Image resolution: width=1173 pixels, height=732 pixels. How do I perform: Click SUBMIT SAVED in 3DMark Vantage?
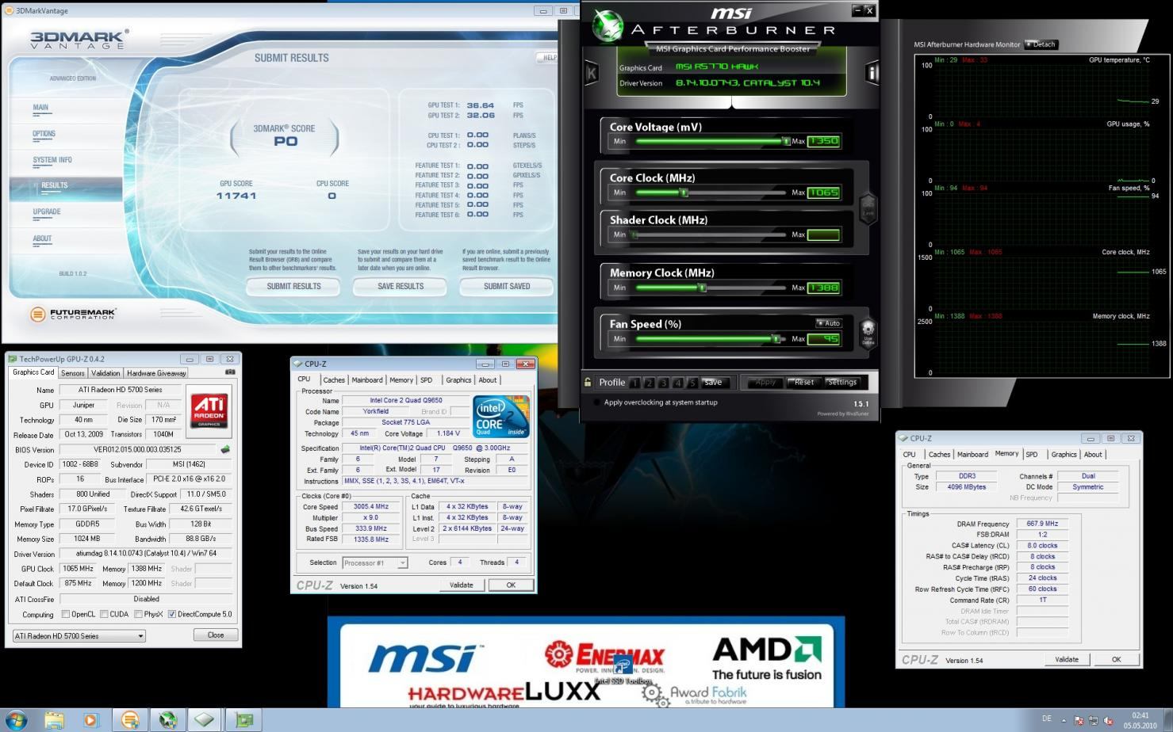507,286
